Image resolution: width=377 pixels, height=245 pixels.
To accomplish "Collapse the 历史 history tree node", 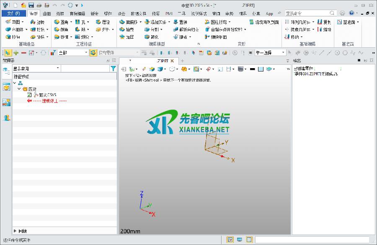I will pyautogui.click(x=19, y=89).
